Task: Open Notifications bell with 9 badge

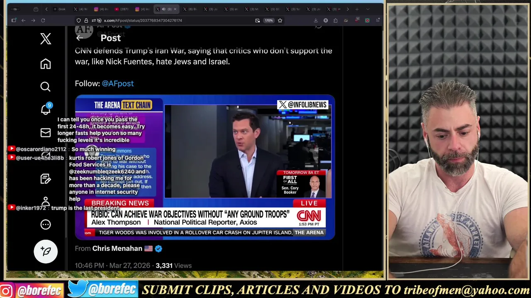Action: 46,109
